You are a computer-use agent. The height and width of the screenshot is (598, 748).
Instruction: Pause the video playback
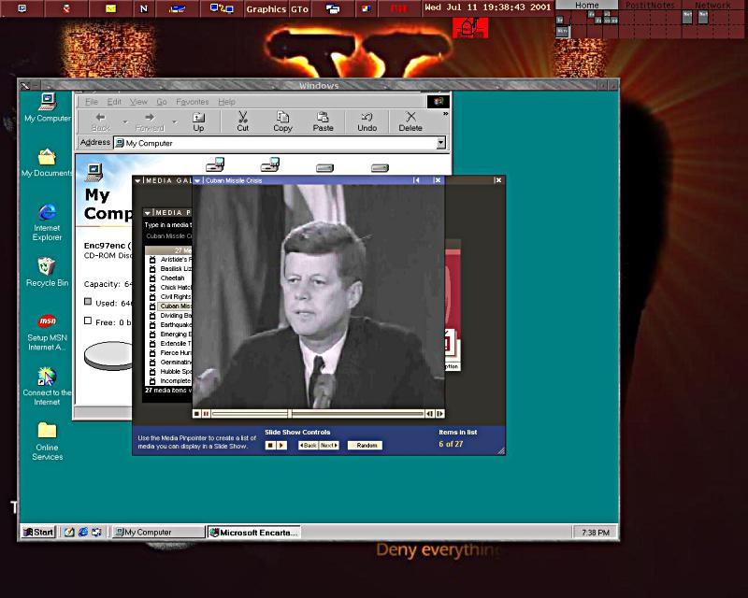(206, 413)
